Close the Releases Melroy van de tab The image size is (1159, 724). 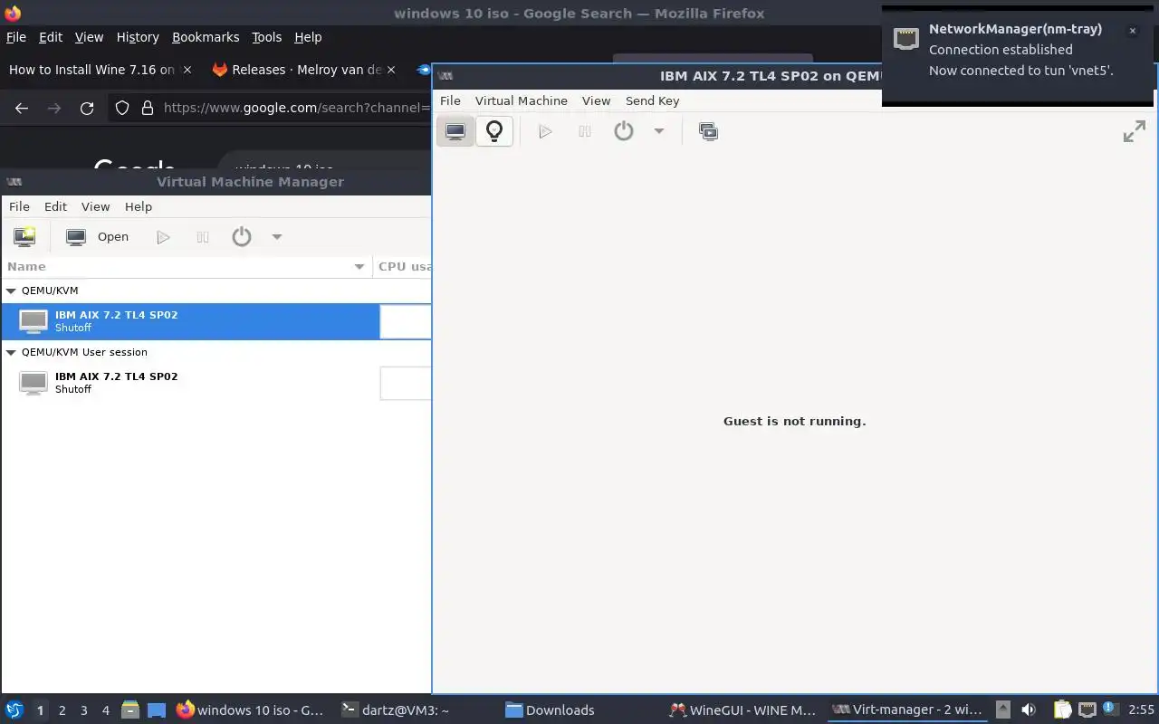pos(391,70)
